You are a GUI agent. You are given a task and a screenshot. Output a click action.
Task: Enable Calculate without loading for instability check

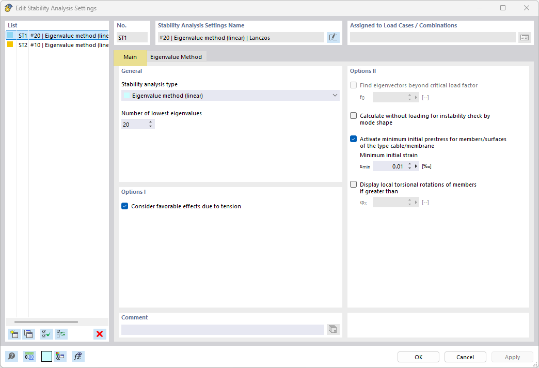pos(354,116)
